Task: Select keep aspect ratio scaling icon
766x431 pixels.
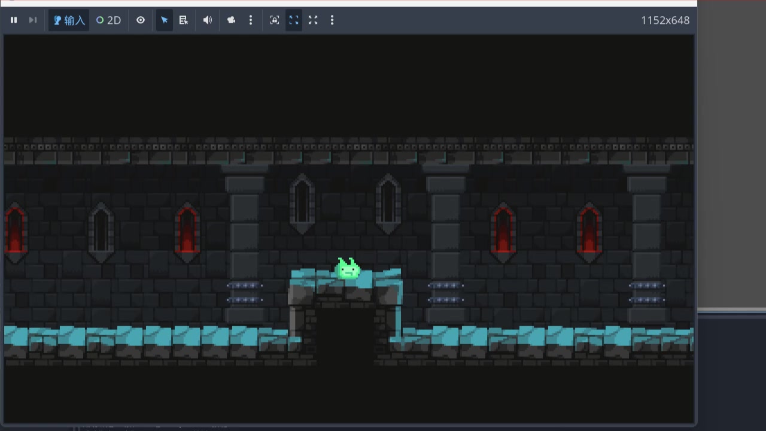Action: [x=294, y=20]
